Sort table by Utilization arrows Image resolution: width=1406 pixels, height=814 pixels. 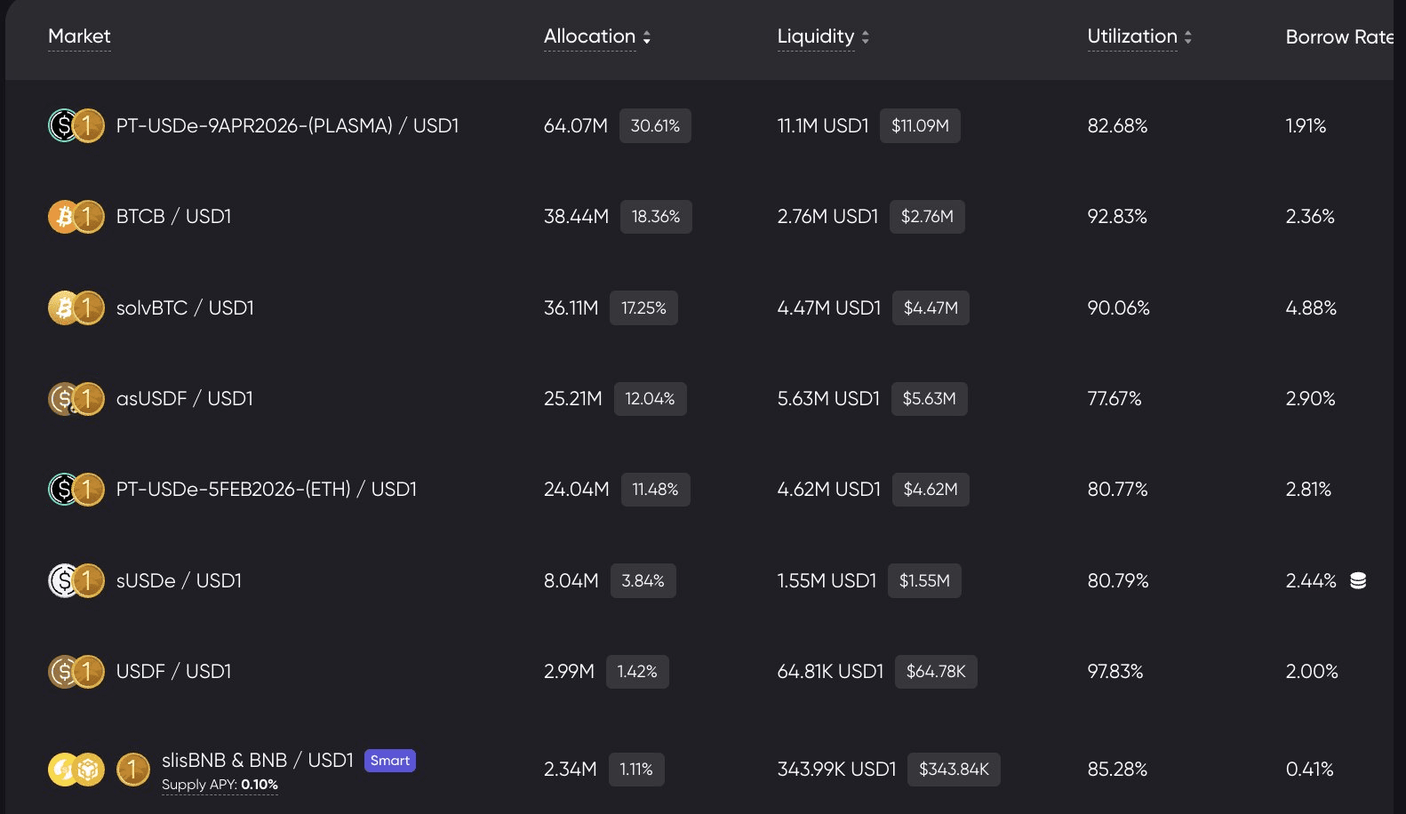(1188, 37)
